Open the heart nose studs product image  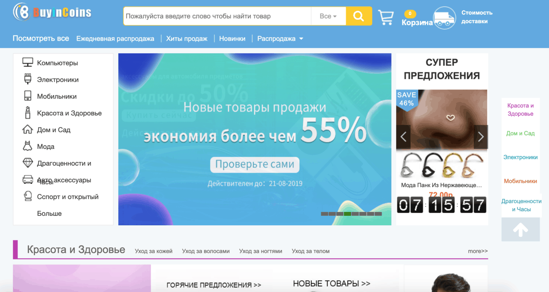[442, 165]
